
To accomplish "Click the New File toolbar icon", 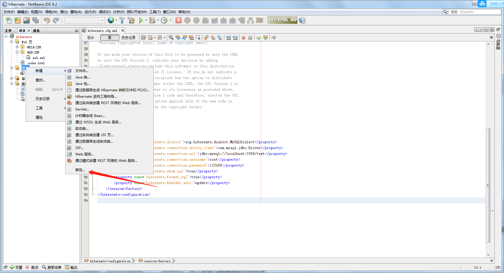I will (x=9, y=20).
